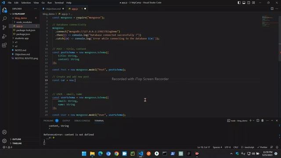281x158 pixels.
Task: Click the new terminal plus icon
Action: [x=250, y=121]
